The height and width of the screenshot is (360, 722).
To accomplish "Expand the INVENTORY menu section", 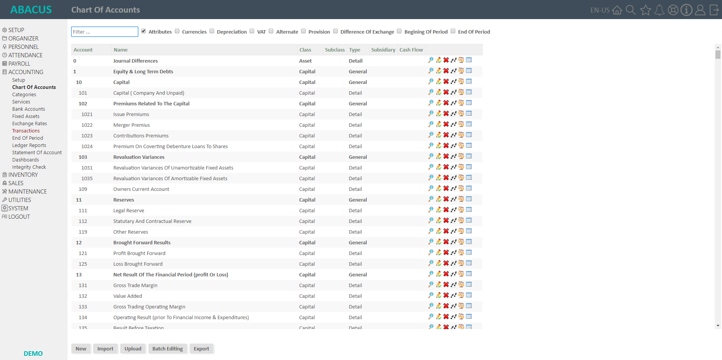I will click(23, 175).
